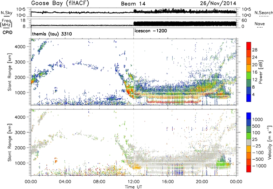Image resolution: width=273 pixels, height=189 pixels.
Task: Click the '28' tick on the Power colorbar
Action: [x=255, y=50]
